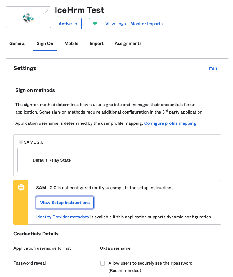Click the yellow list icon in notice

click(21, 187)
